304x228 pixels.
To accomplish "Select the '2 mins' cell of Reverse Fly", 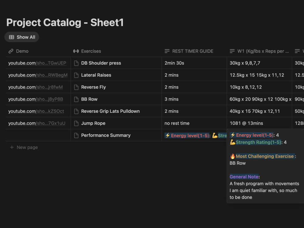I will click(194, 87).
